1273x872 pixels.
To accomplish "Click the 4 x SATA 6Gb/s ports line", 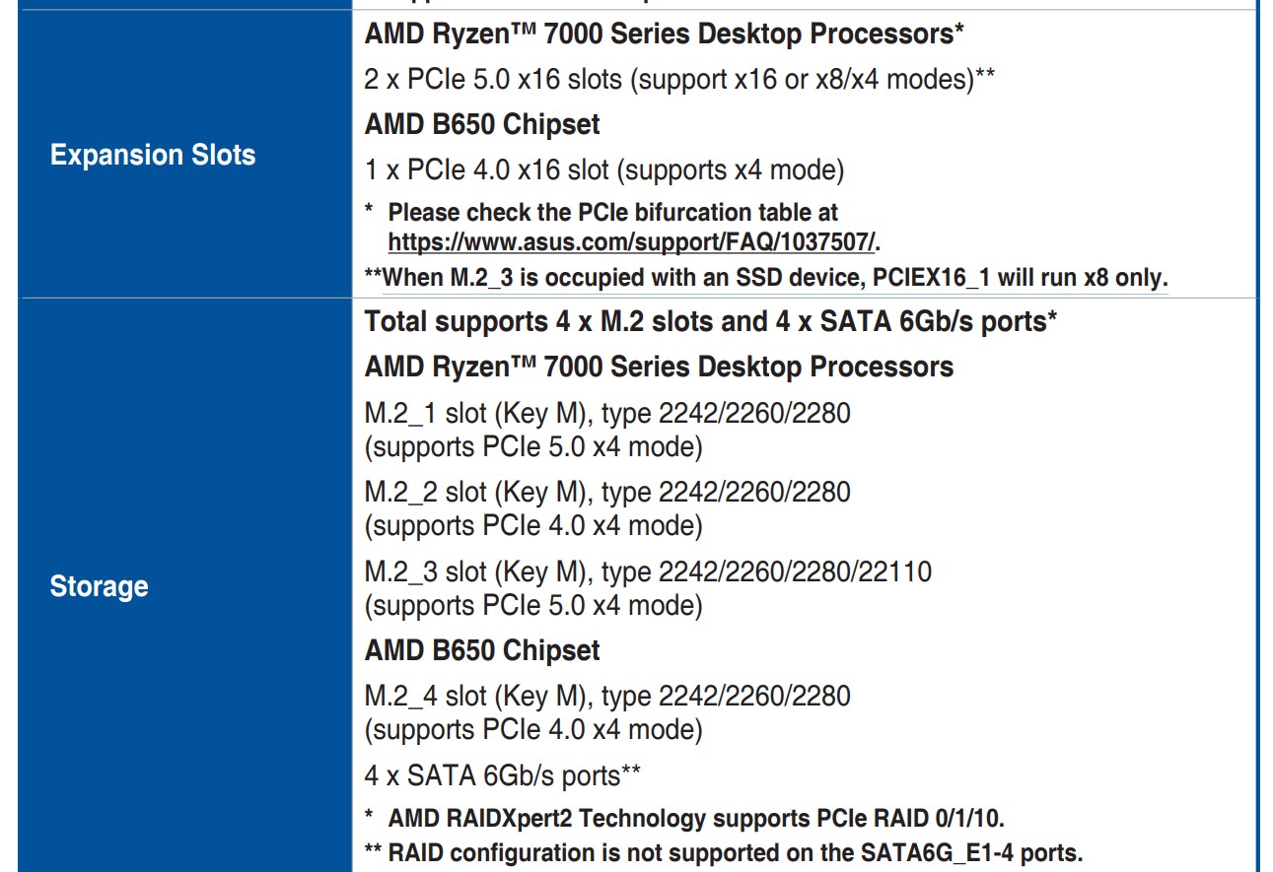I will (x=503, y=775).
